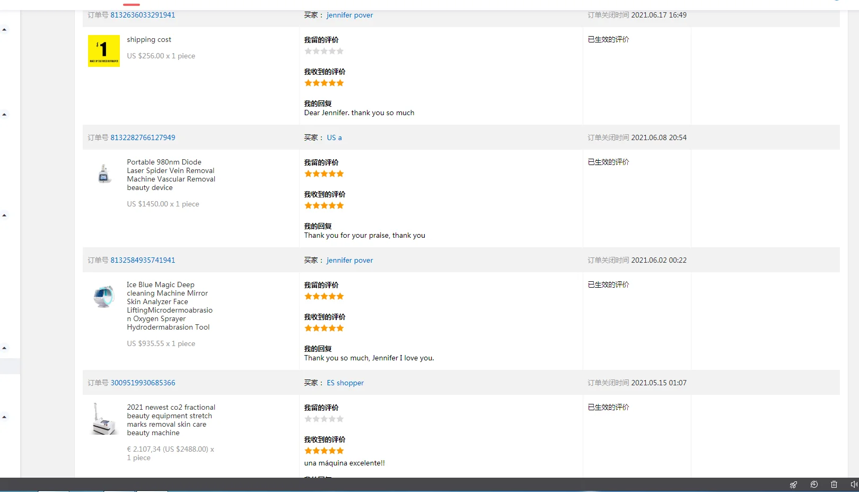Click the rocket icon in the bottom bar
The width and height of the screenshot is (859, 492).
[x=793, y=485]
